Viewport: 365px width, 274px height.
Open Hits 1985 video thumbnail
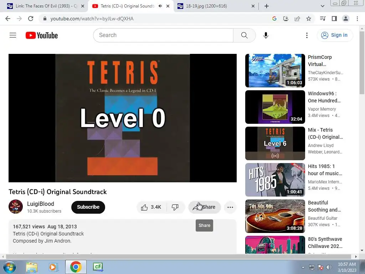coord(275,180)
